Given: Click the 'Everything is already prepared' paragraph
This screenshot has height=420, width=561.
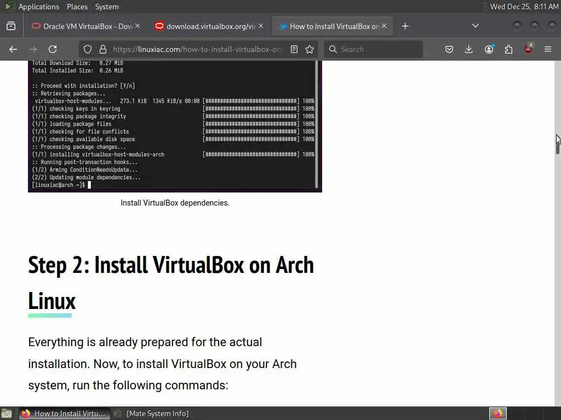Looking at the screenshot, I should (x=162, y=364).
